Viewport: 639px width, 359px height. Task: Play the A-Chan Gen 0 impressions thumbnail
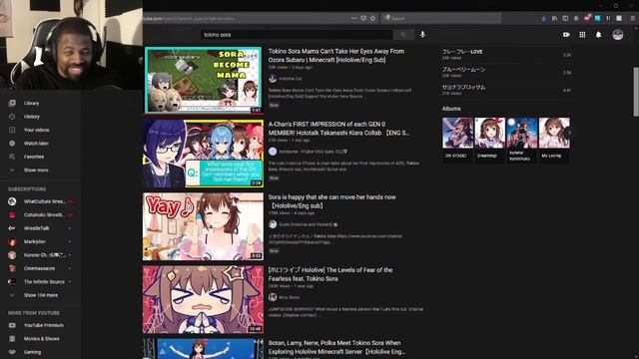(204, 154)
